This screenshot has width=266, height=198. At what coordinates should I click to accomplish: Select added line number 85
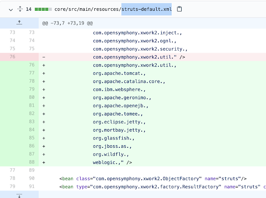[x=32, y=138]
